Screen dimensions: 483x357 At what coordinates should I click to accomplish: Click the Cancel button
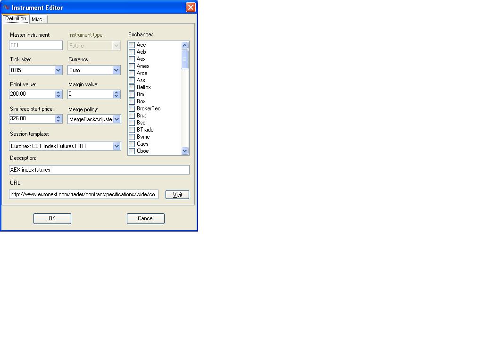click(x=146, y=218)
